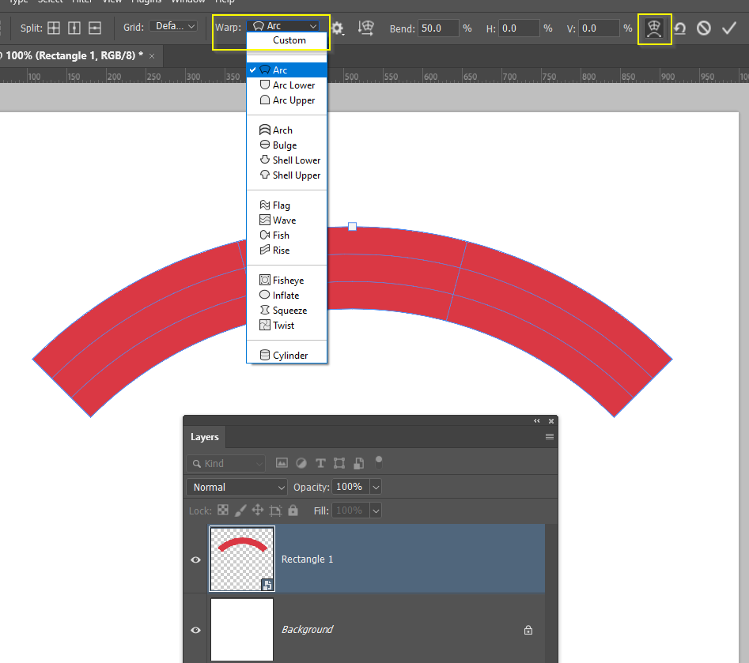Click the reset warp arrow icon
This screenshot has height=663, width=749.
[x=680, y=28]
